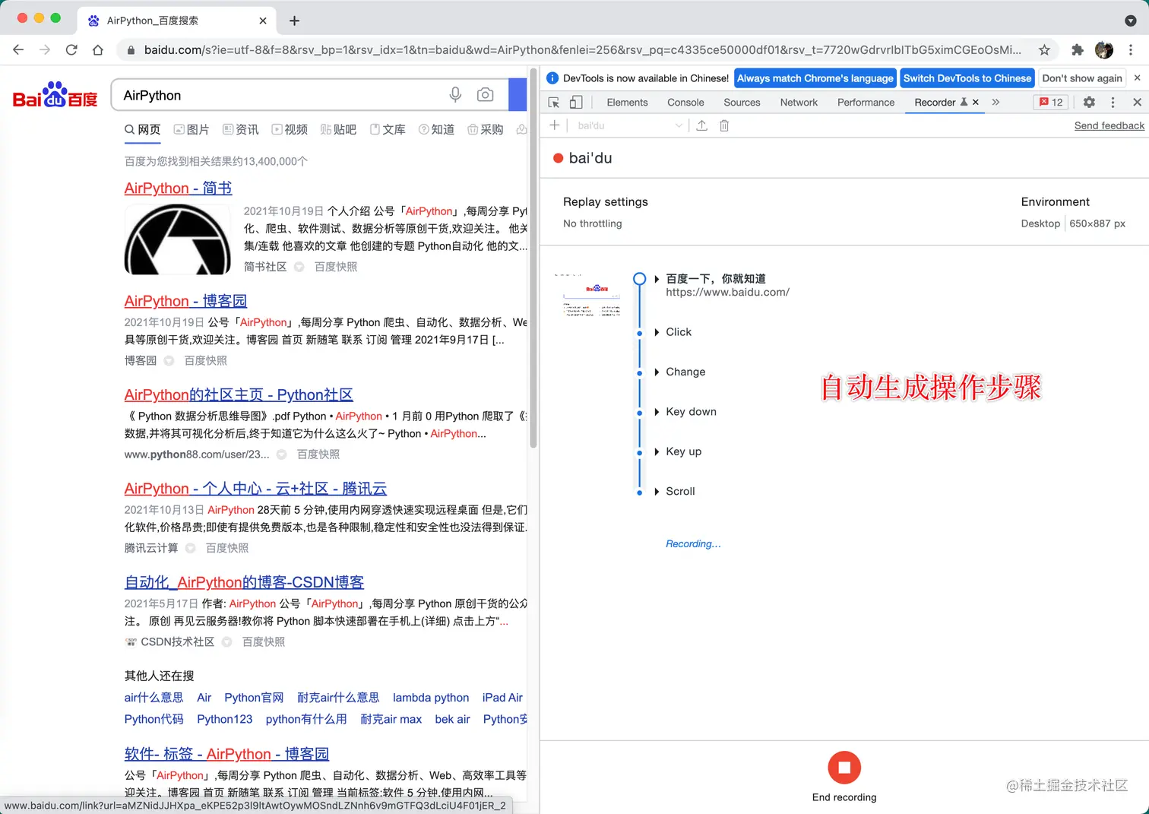Toggle the DevTools device toolbar
Viewport: 1149px width, 814px height.
click(x=576, y=102)
